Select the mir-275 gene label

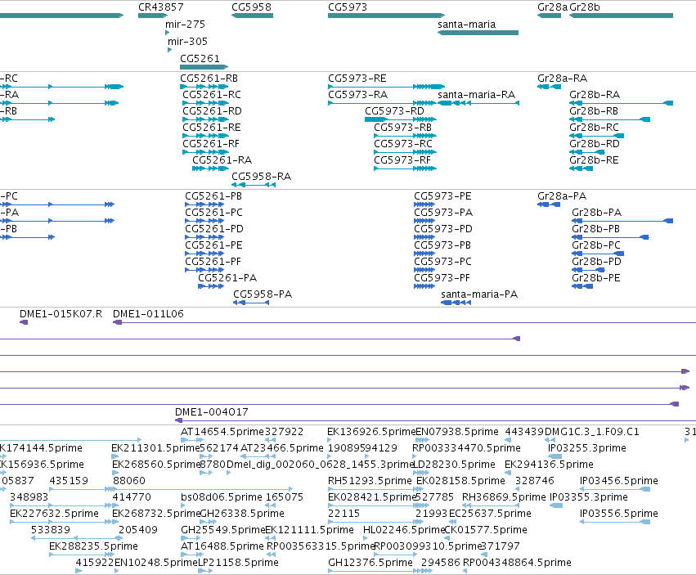point(185,25)
